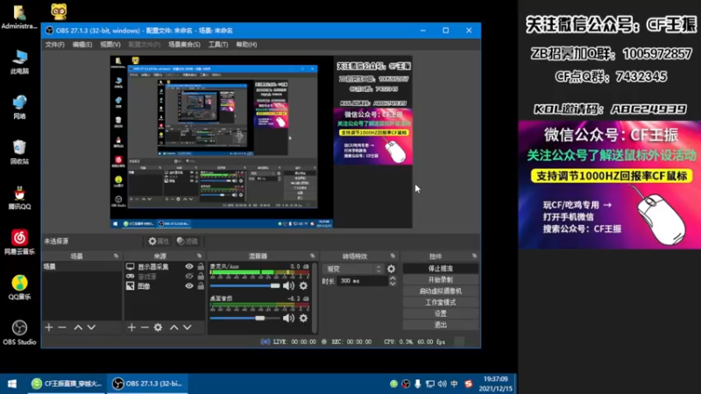Viewport: 701px width, 394px height.
Task: Toggle the lock on the 图像 source
Action: point(201,286)
